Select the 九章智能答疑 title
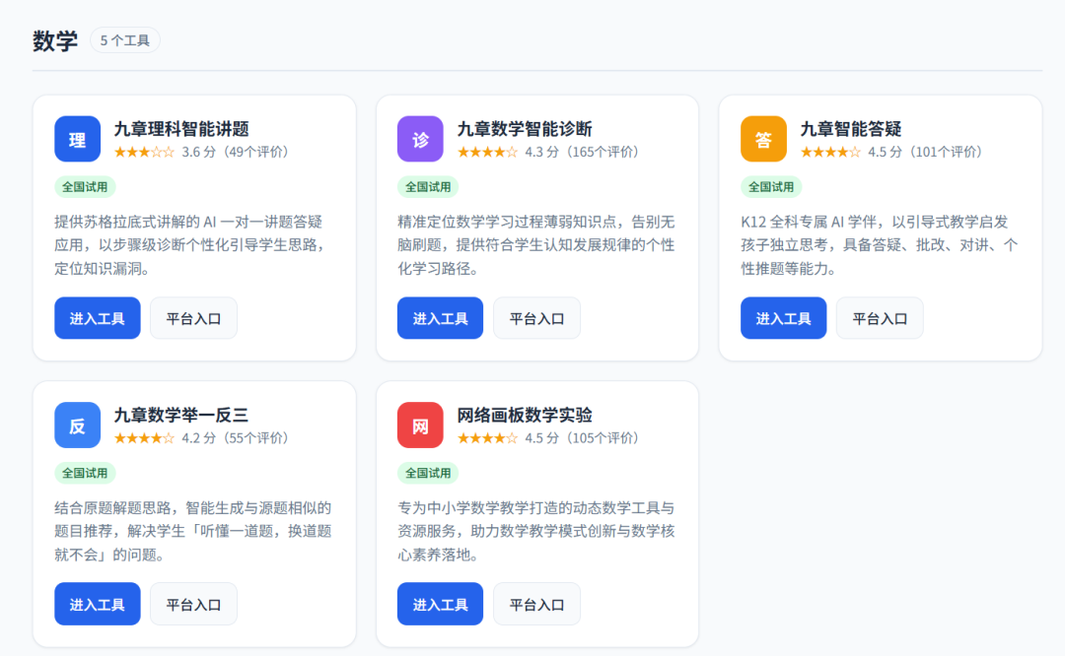1065x656 pixels. click(x=850, y=129)
